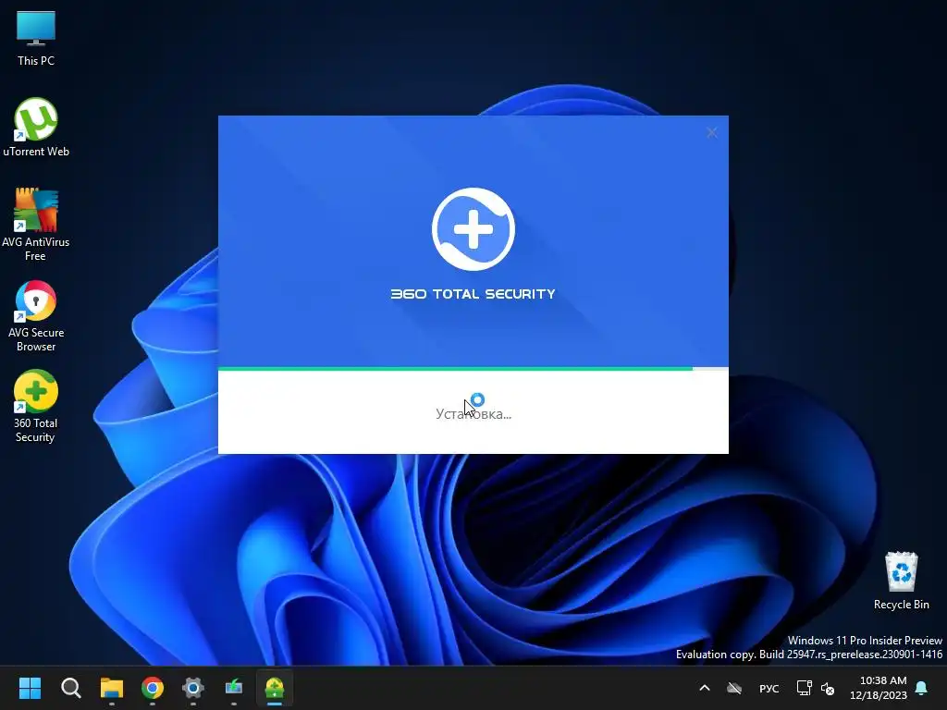The width and height of the screenshot is (947, 710).
Task: Open the notification bell
Action: pyautogui.click(x=922, y=688)
